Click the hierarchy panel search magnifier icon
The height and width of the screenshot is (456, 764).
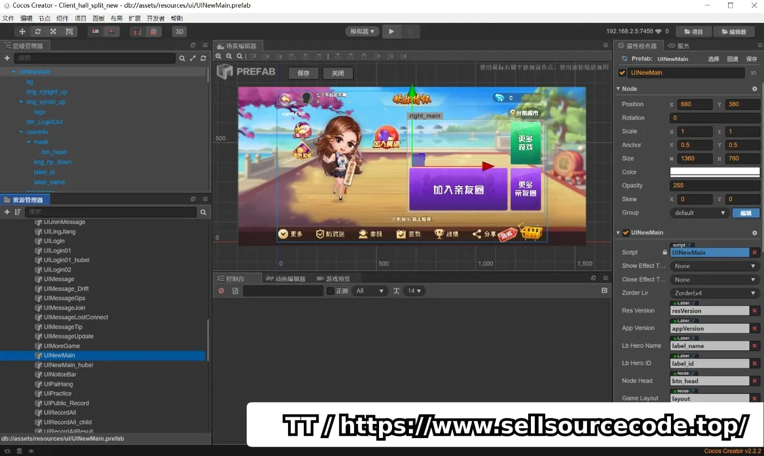tap(182, 58)
